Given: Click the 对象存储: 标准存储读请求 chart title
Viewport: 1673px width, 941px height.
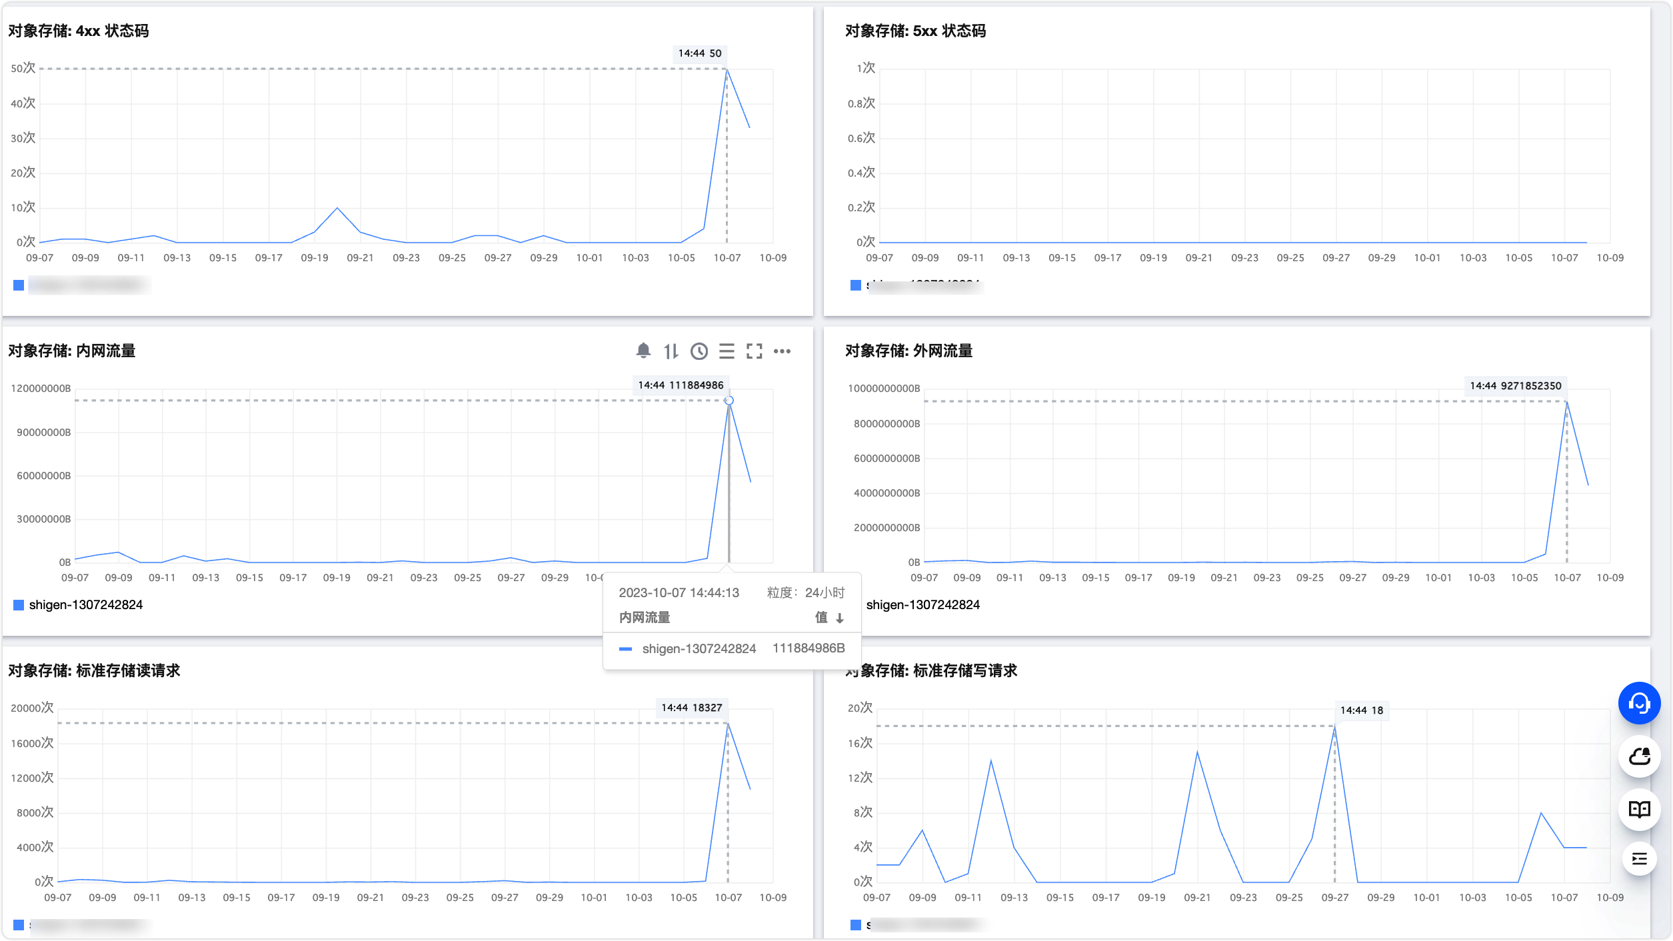Looking at the screenshot, I should [94, 670].
